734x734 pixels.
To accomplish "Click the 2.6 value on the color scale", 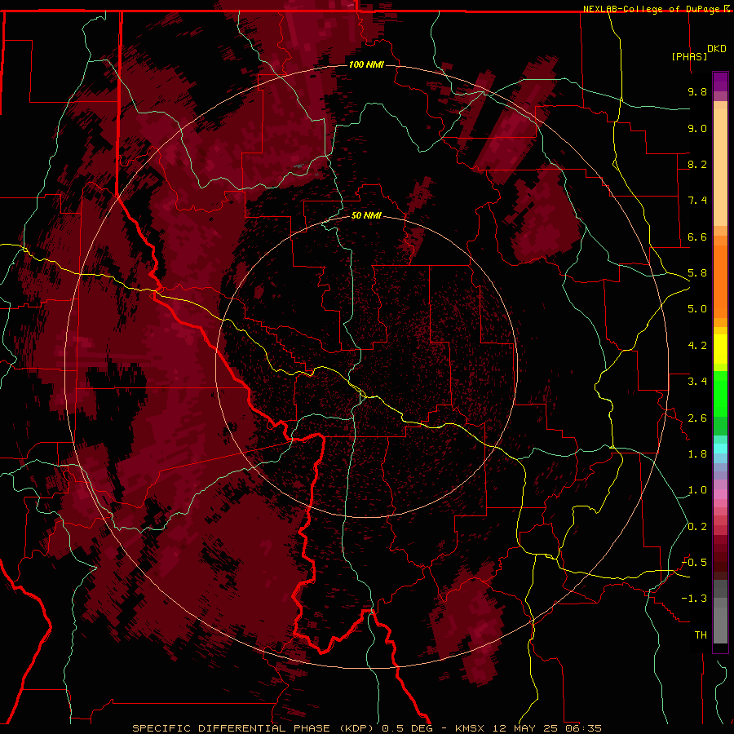I will click(697, 418).
